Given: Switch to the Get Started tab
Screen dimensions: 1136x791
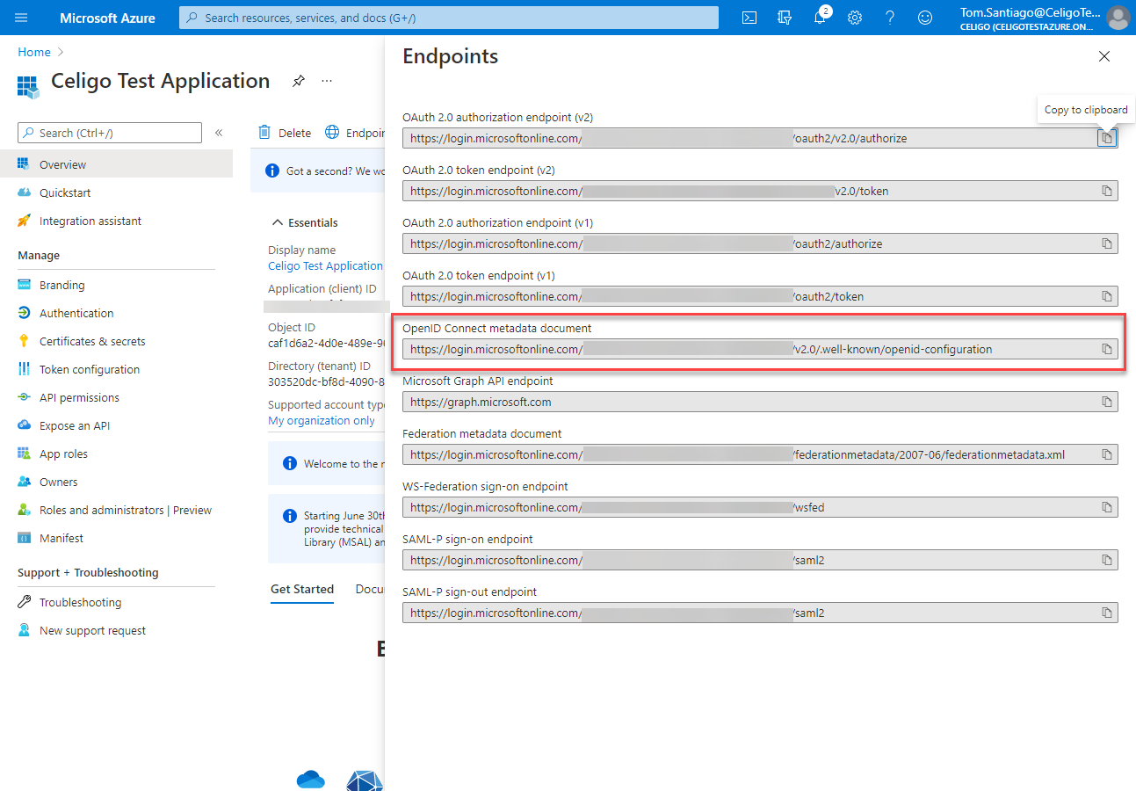Looking at the screenshot, I should [302, 589].
